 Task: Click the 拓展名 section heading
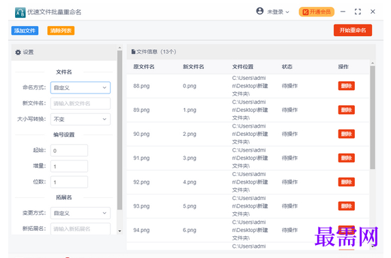64,197
